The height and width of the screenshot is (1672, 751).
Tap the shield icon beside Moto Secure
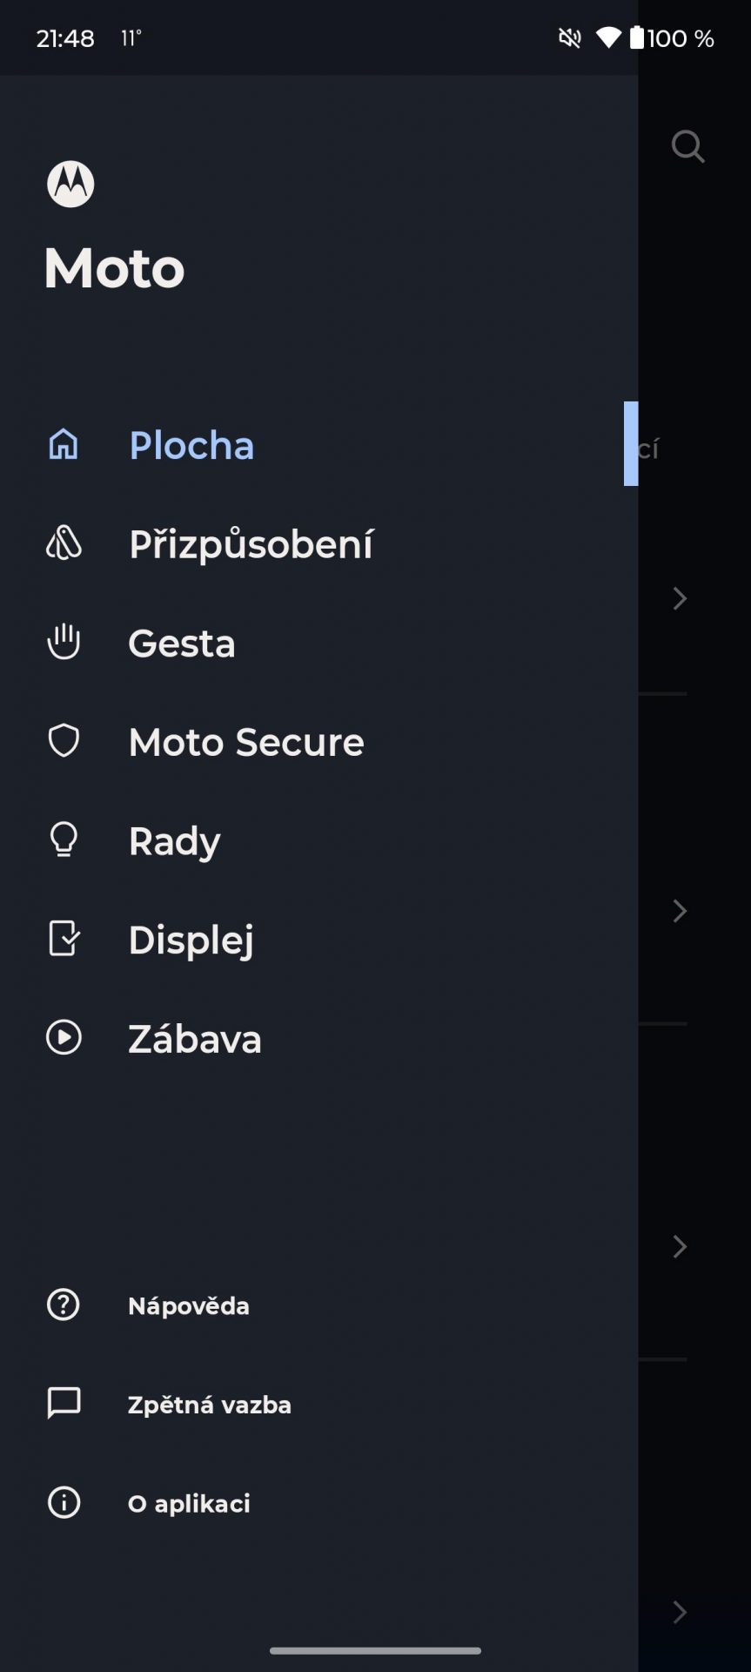(x=64, y=741)
